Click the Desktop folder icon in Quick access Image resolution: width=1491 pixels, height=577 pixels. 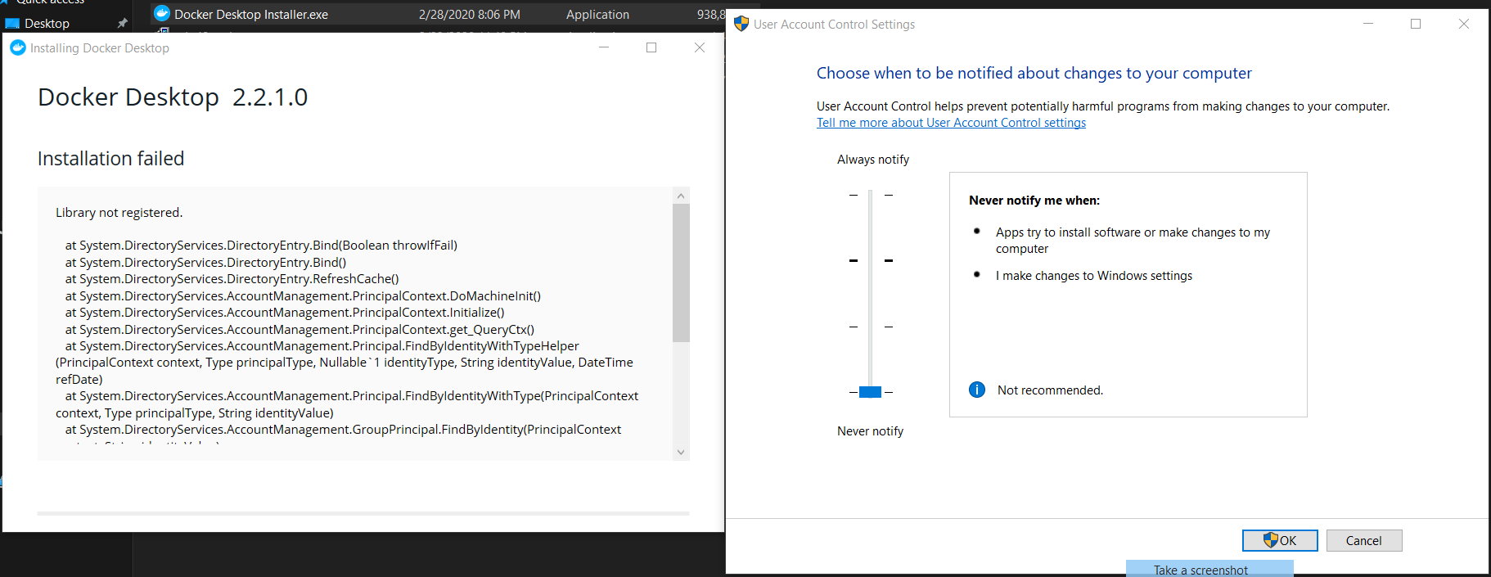12,24
